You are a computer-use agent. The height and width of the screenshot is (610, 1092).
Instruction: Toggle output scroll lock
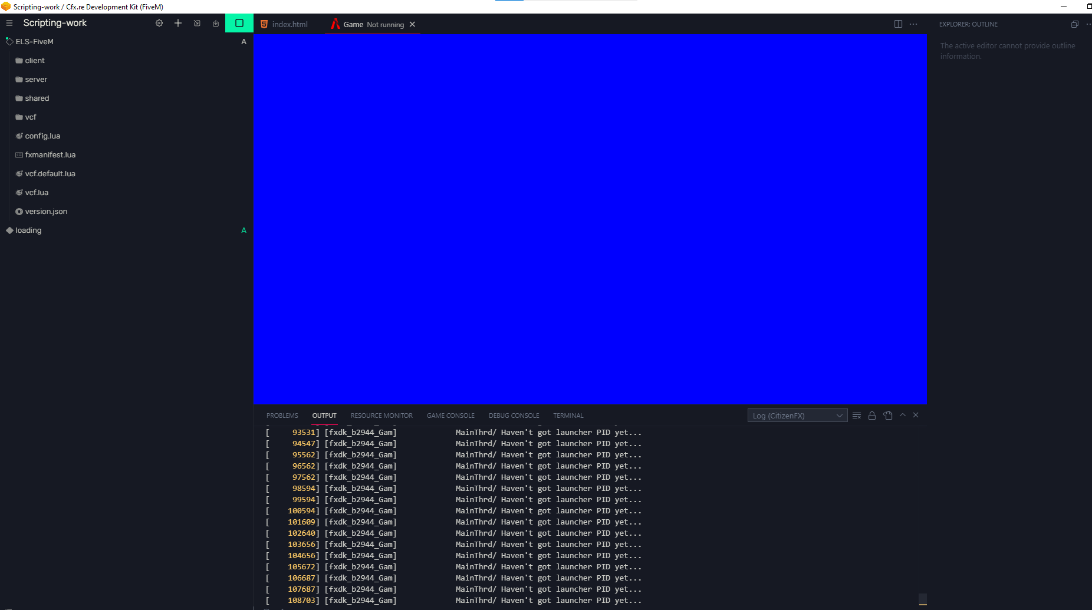click(872, 416)
